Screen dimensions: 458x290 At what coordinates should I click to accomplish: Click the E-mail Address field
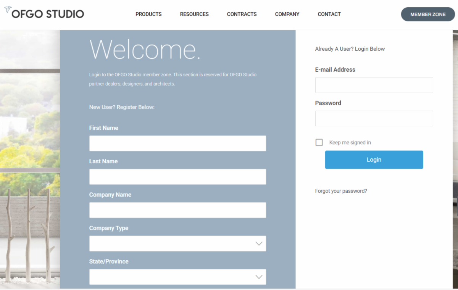click(x=374, y=85)
